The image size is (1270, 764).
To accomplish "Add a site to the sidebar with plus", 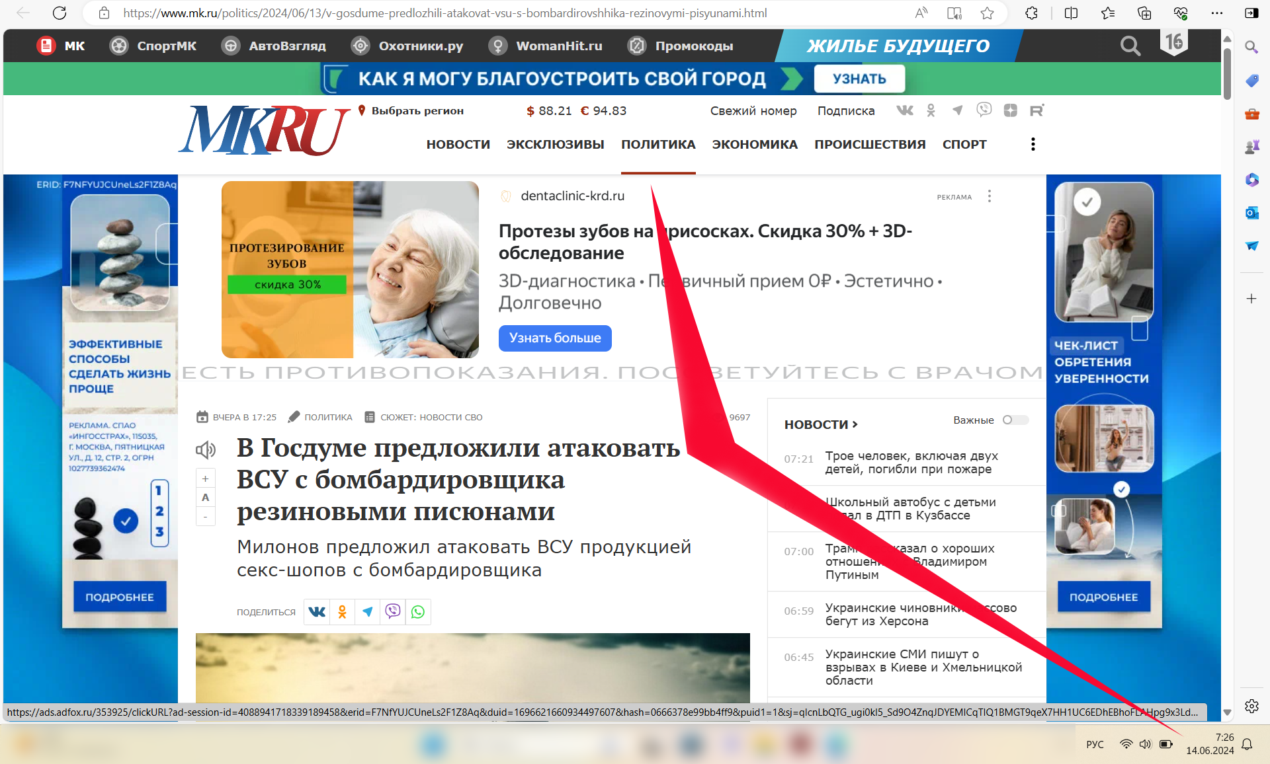I will tap(1251, 299).
